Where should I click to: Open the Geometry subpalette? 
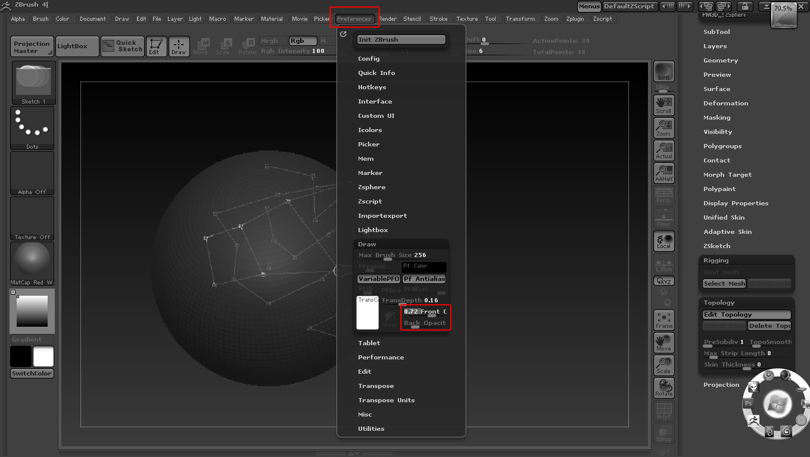point(720,61)
